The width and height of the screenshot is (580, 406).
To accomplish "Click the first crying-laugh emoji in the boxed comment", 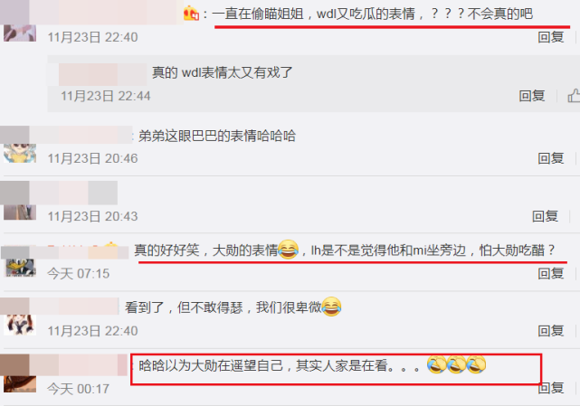I will click(x=436, y=364).
